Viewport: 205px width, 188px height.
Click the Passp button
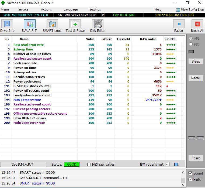[x=196, y=158]
